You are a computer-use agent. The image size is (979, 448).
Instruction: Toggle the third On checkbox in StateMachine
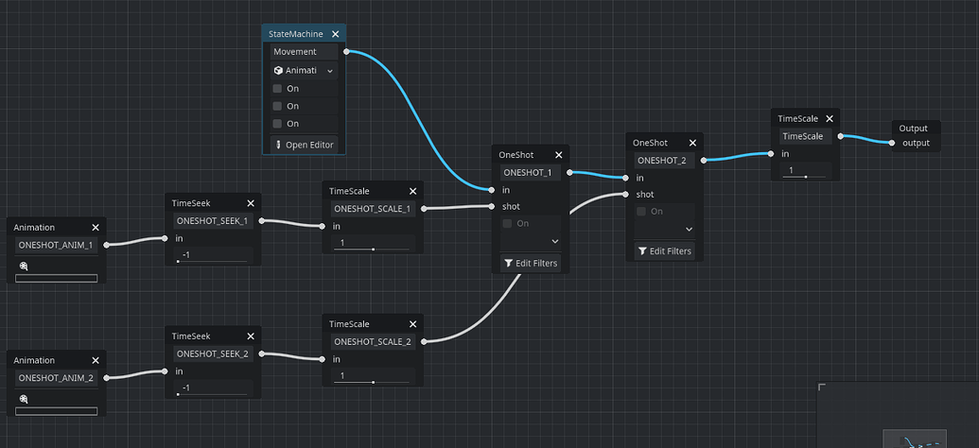click(x=277, y=124)
